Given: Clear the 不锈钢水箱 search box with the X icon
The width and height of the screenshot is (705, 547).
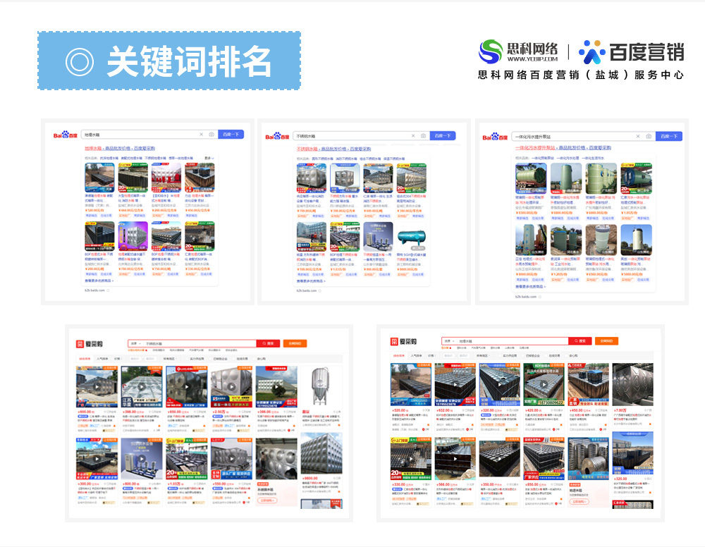Looking at the screenshot, I should pos(412,136).
